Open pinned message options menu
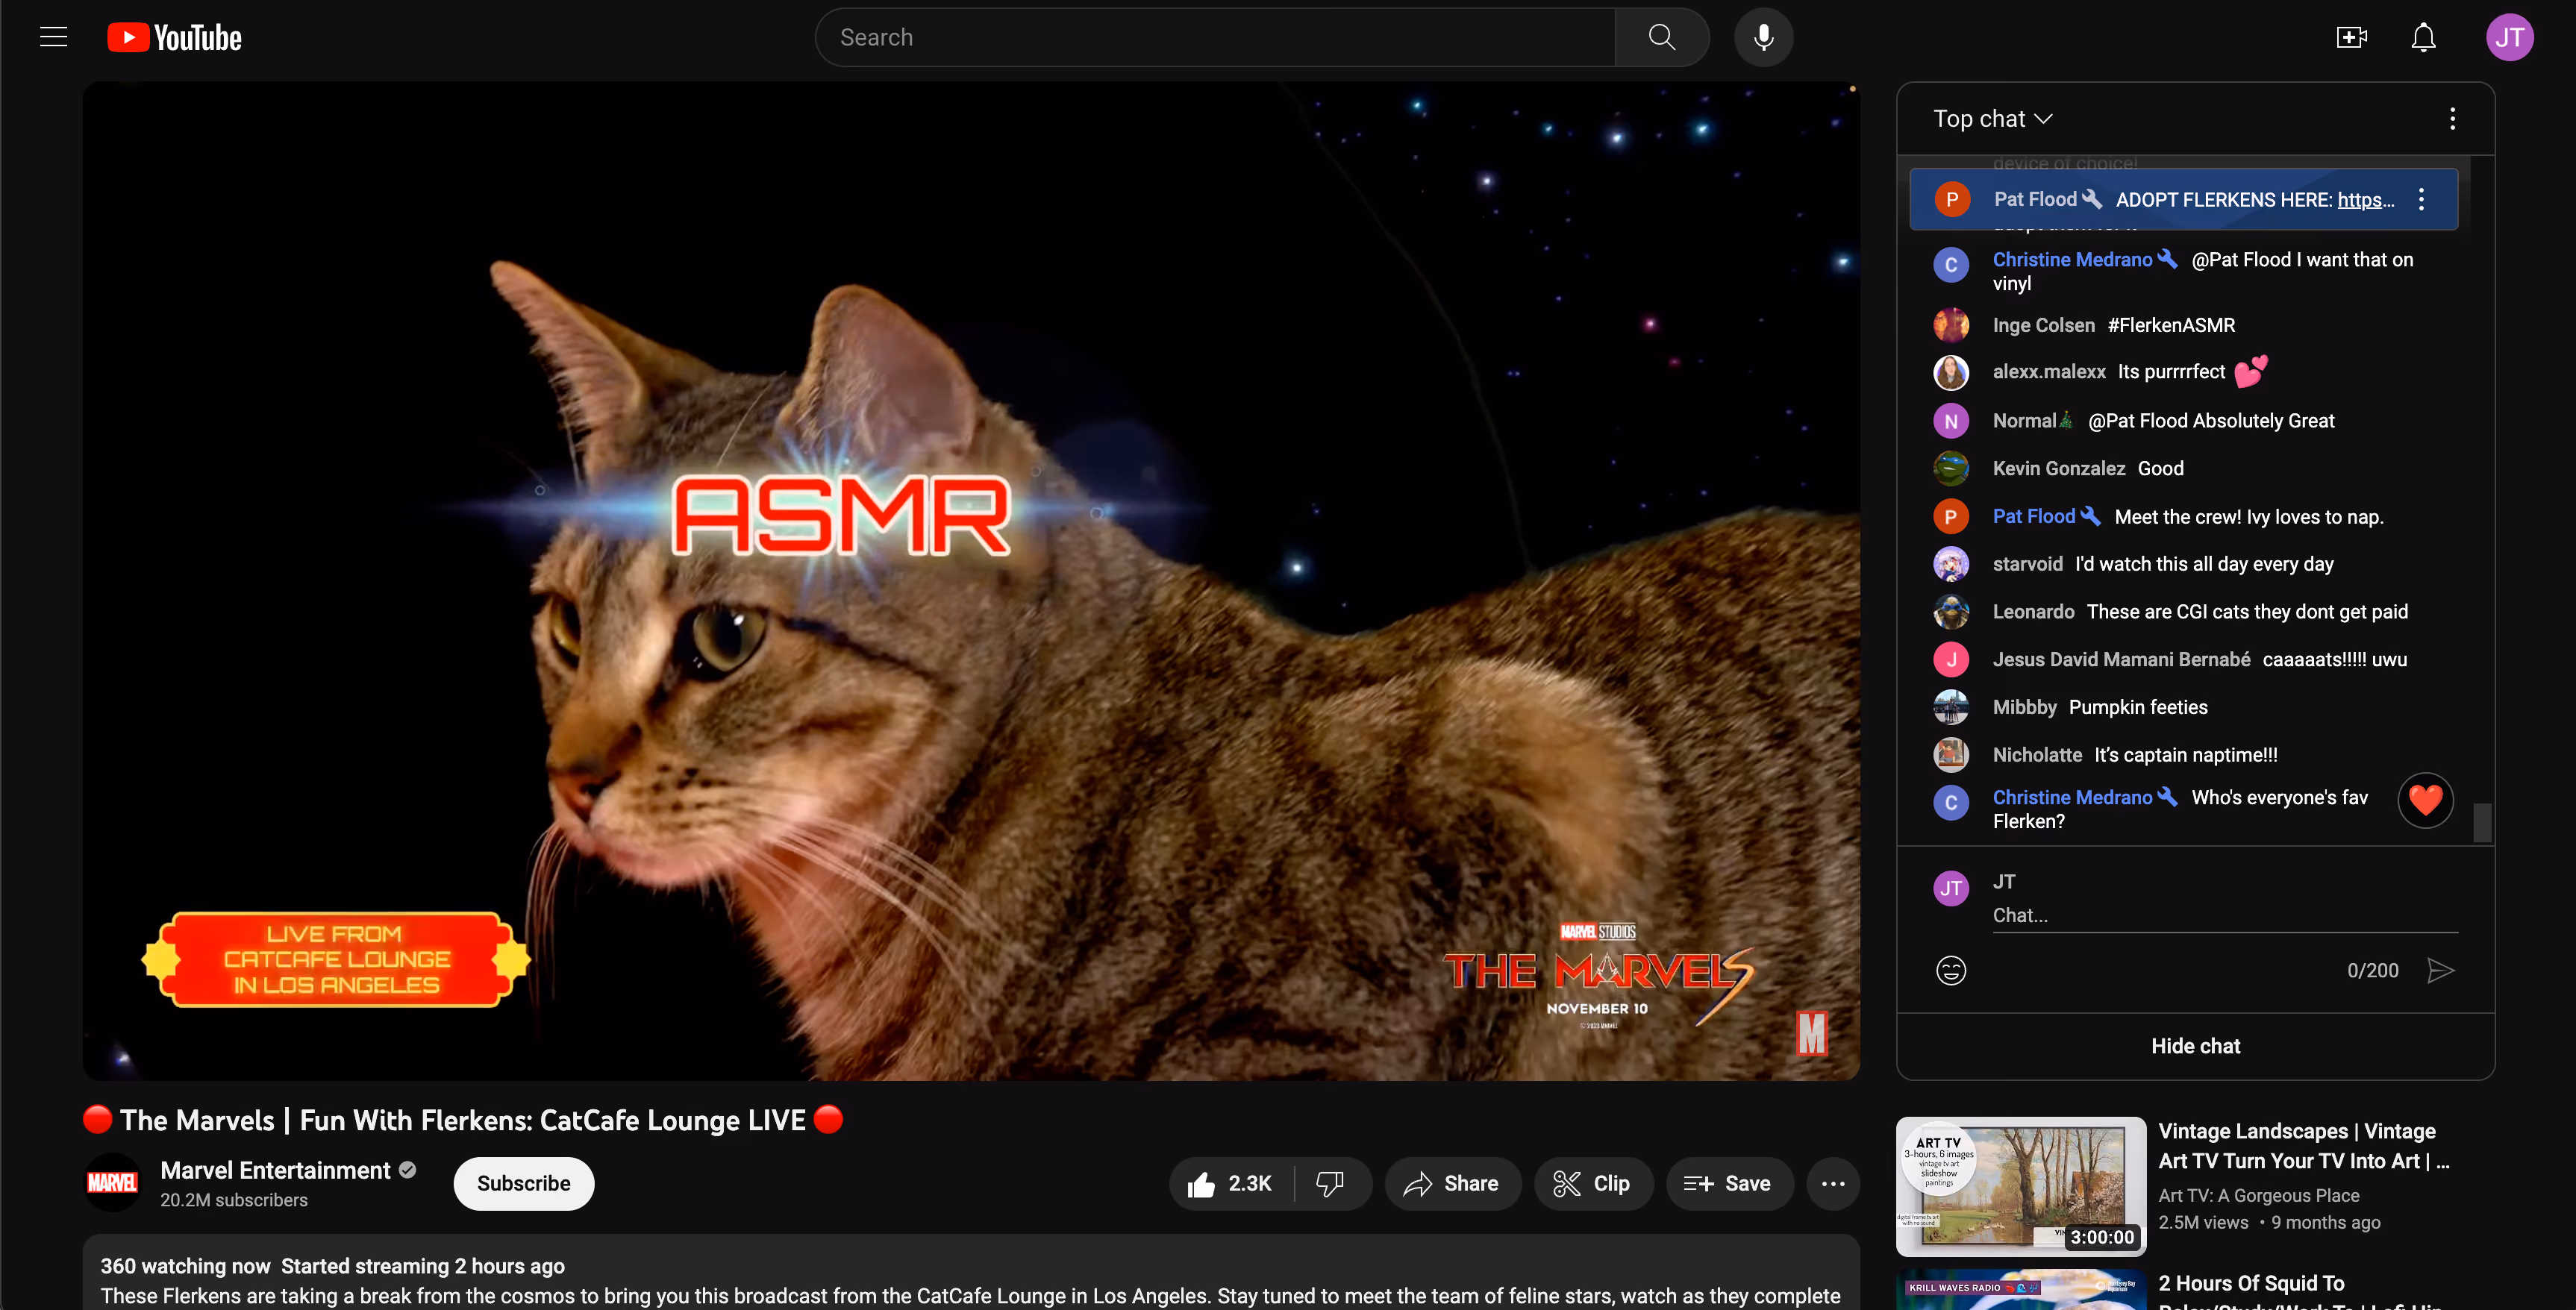Viewport: 2576px width, 1310px height. point(2421,200)
